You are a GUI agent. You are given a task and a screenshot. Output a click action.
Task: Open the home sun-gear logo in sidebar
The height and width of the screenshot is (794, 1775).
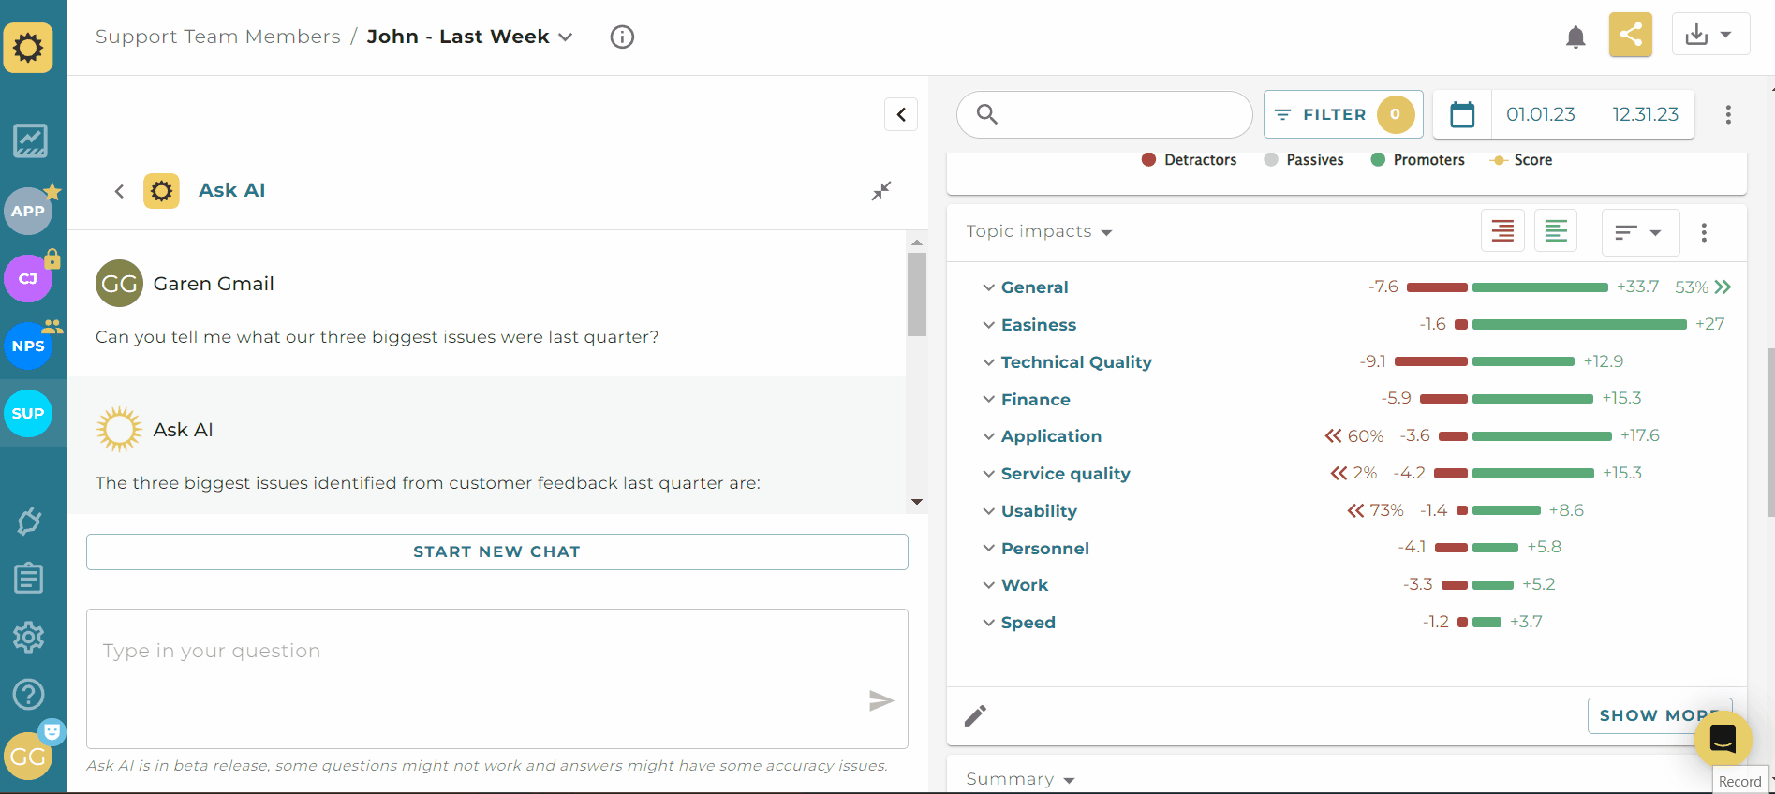(28, 48)
